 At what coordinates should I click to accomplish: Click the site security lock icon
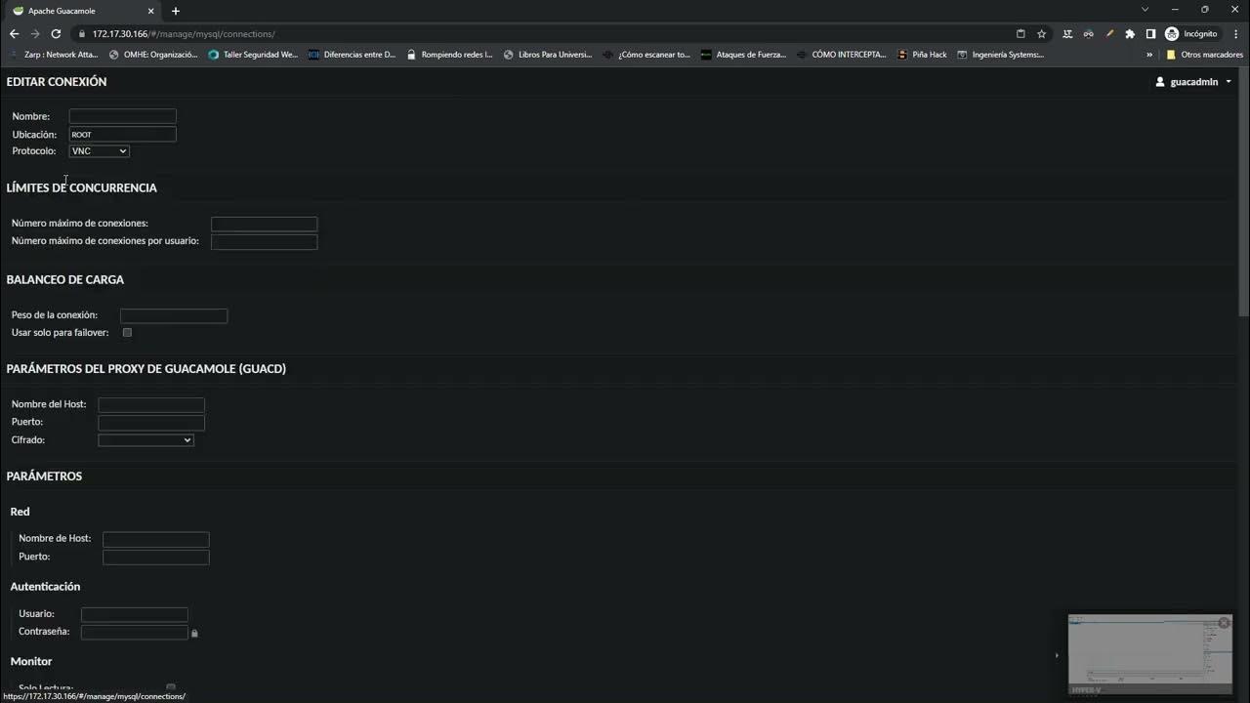click(x=82, y=33)
